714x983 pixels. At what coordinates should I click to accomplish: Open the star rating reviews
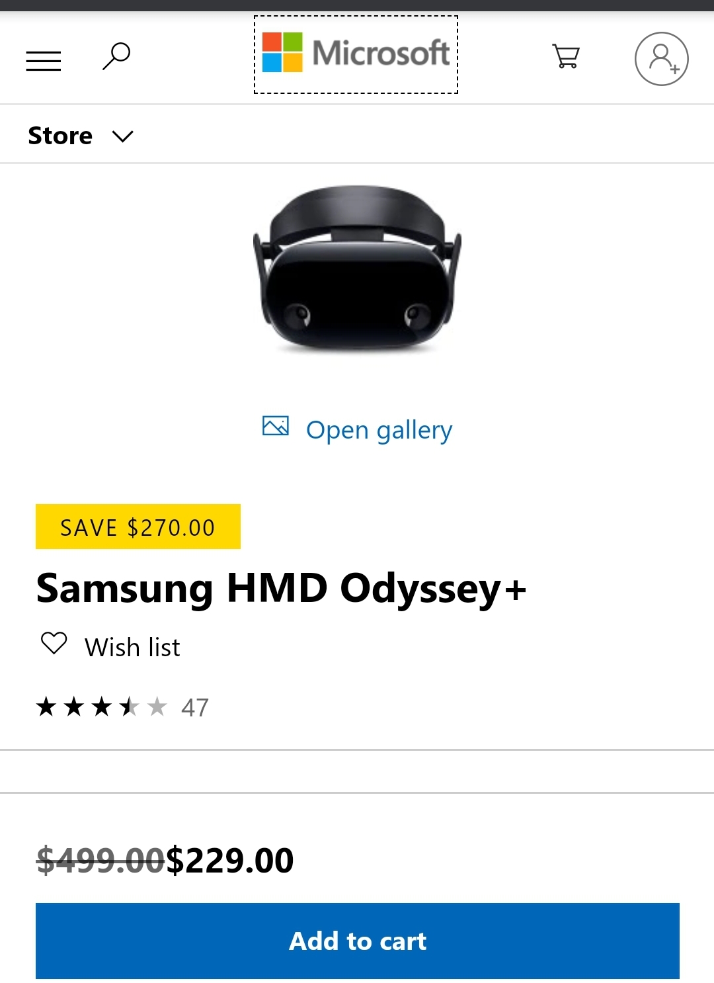tap(102, 707)
